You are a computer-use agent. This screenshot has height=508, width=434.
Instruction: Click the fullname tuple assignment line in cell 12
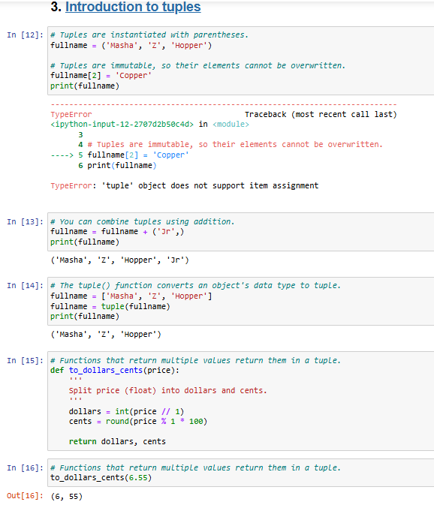[x=131, y=45]
